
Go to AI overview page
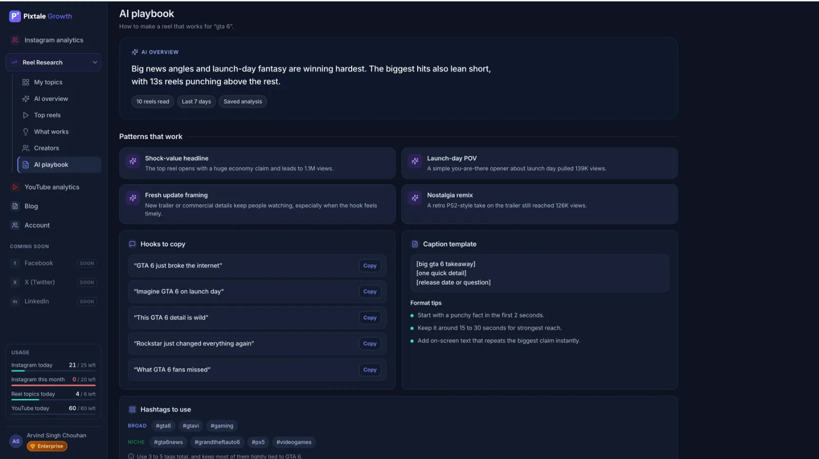pos(59,99)
